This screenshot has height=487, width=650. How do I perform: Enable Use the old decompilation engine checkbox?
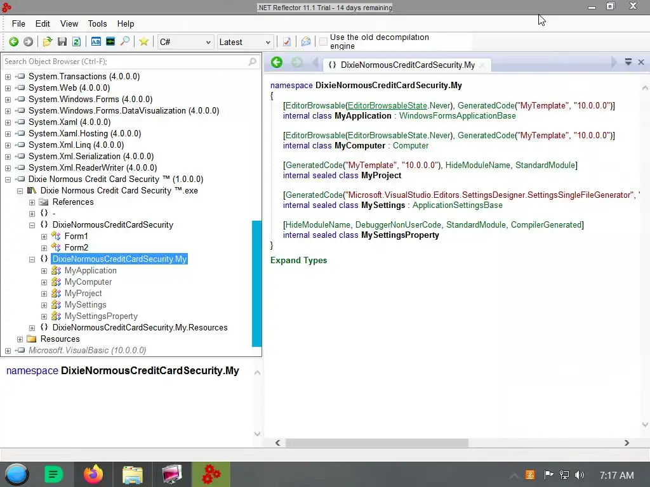(x=323, y=41)
